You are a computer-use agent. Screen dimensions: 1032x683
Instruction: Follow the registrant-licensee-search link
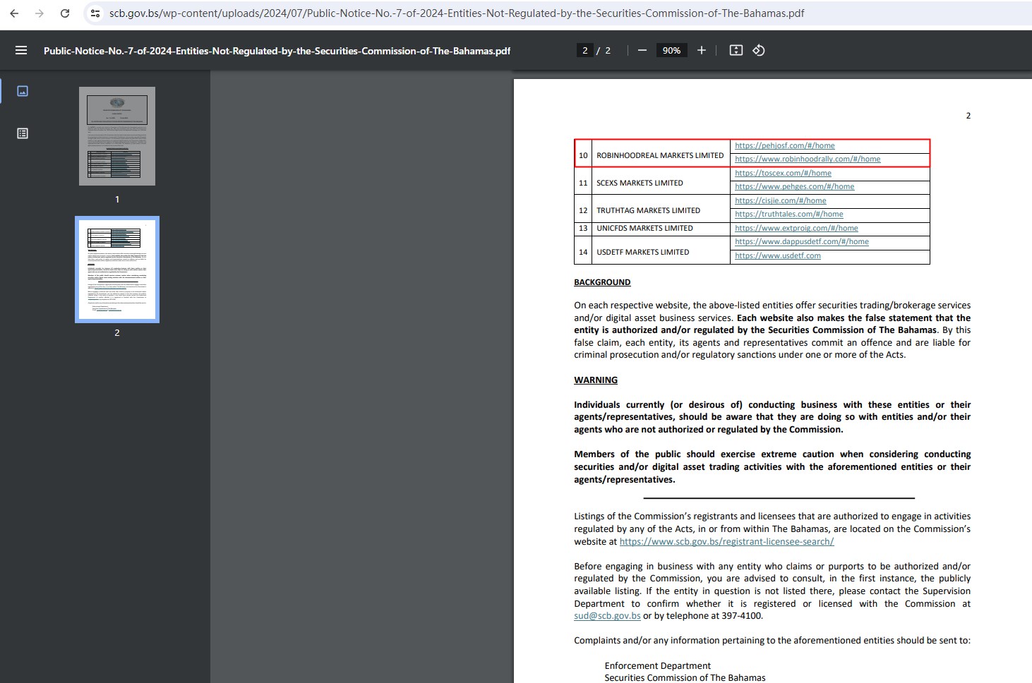726,542
